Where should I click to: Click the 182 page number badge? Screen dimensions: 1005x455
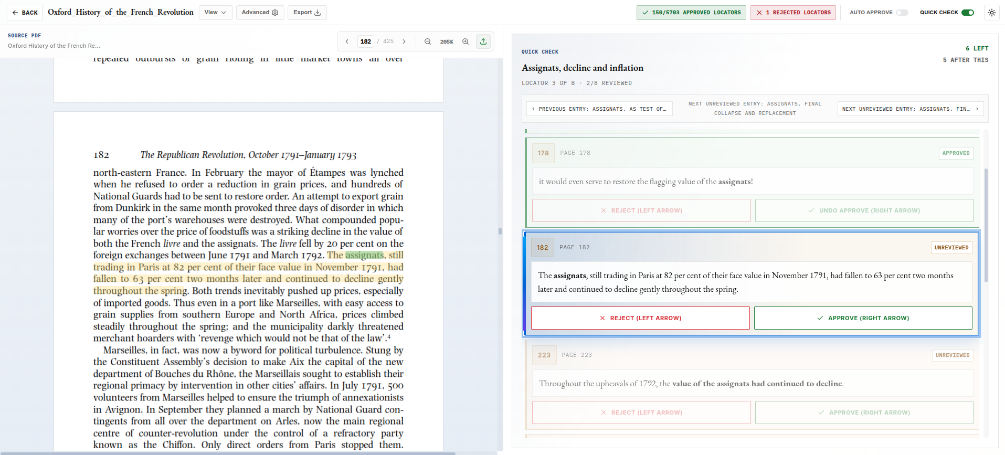543,247
